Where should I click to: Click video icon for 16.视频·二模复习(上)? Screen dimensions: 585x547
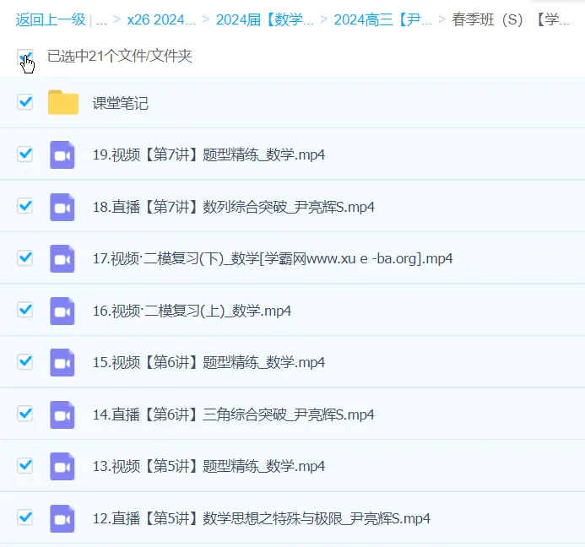coord(62,311)
